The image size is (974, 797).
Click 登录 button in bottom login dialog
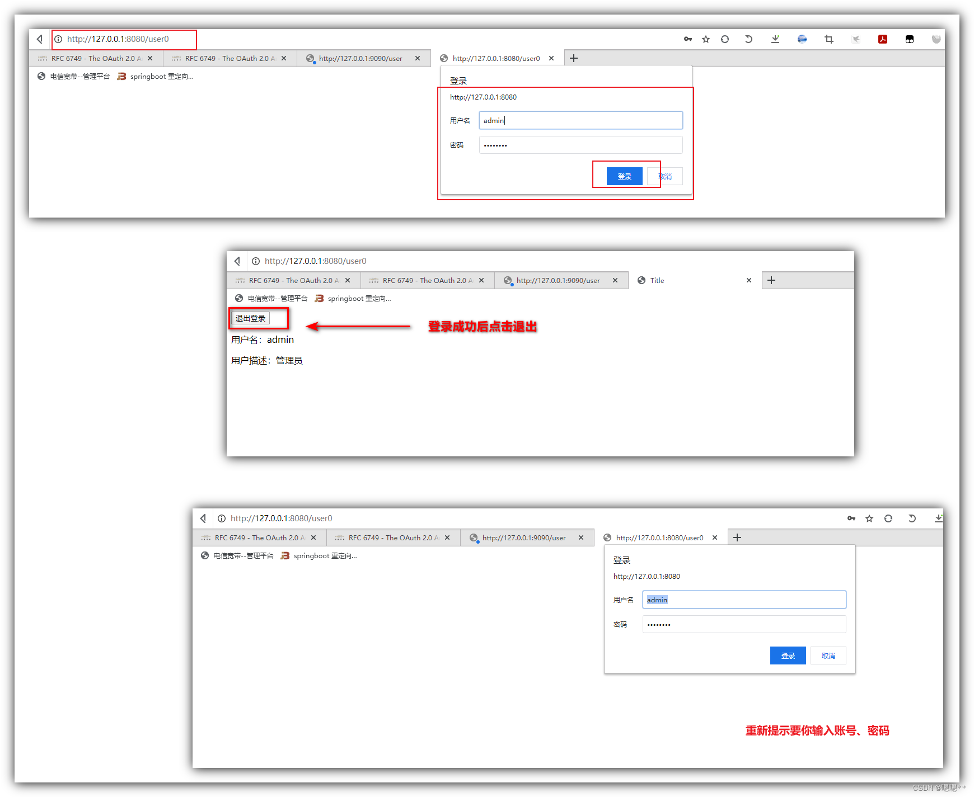pyautogui.click(x=788, y=656)
